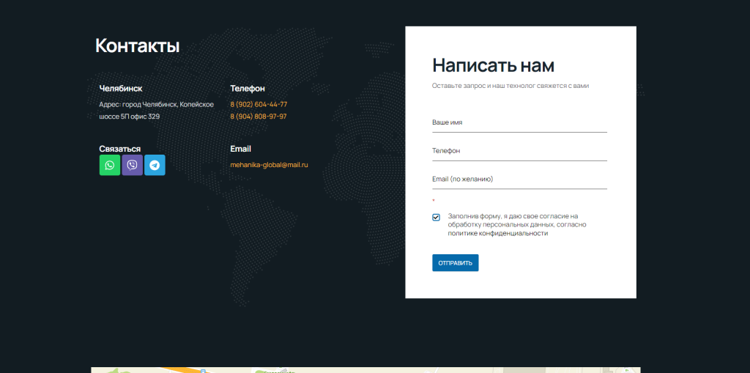Click the Челябинск city heading
Screen dimensions: 750x373
coord(121,89)
